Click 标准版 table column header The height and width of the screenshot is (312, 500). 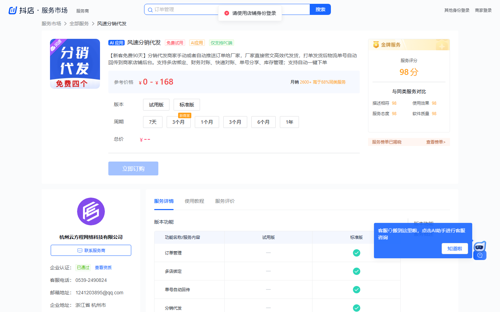pyautogui.click(x=356, y=237)
